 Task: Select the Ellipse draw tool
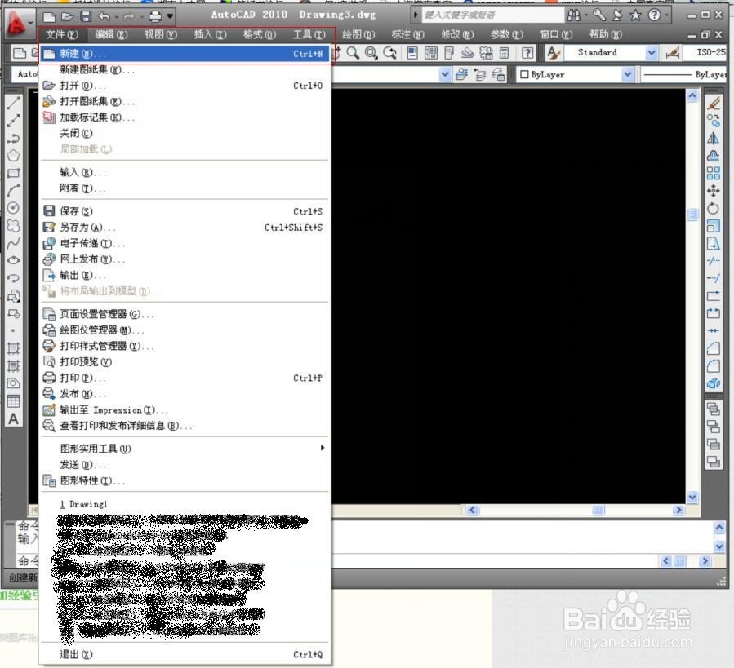click(14, 260)
